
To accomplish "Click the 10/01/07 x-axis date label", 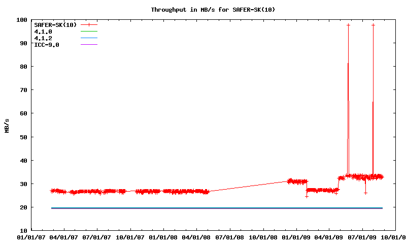I will [x=130, y=237].
